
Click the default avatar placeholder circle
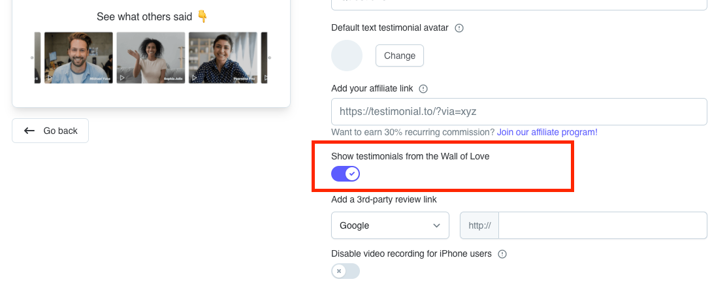click(x=347, y=56)
